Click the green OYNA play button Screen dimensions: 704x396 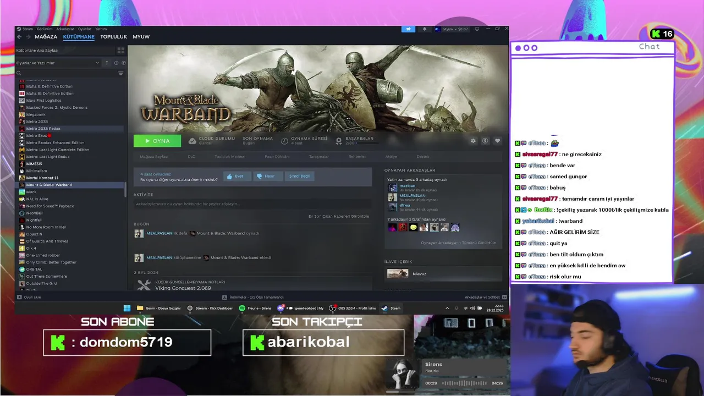[157, 141]
